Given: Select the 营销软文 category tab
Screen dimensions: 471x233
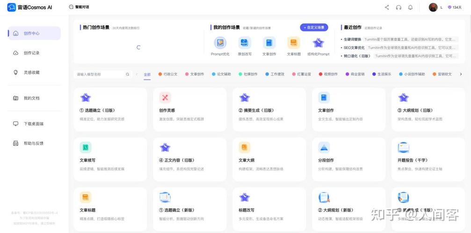Looking at the screenshot, I should coord(442,74).
